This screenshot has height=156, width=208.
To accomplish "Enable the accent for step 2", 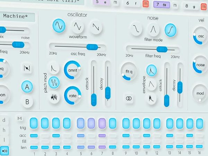I will [45, 136].
